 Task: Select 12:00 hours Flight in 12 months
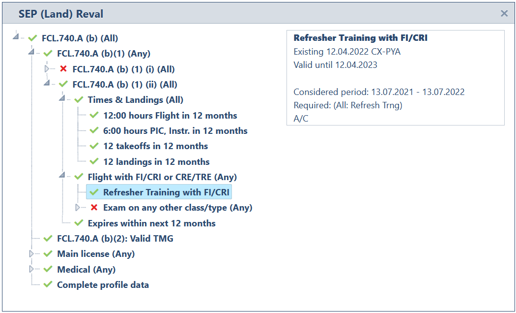170,116
